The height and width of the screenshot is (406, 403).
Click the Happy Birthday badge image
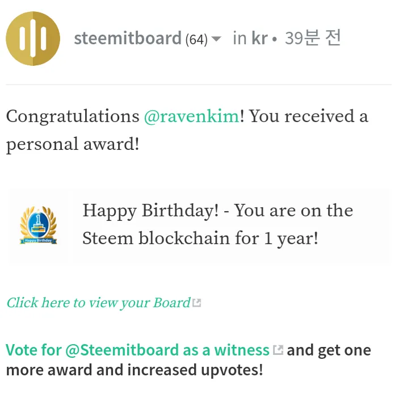39,226
